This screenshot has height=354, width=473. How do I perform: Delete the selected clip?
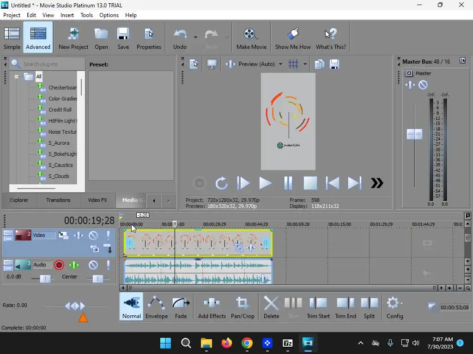[x=271, y=307]
